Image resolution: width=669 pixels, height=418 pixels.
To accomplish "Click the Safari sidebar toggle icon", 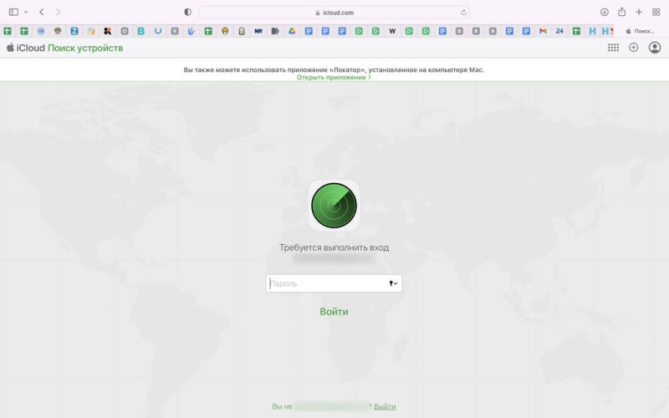I will pyautogui.click(x=13, y=13).
